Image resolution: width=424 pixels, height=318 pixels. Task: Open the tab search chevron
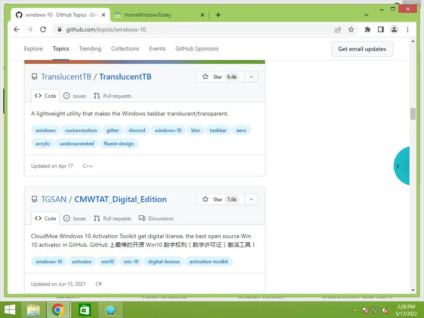coord(366,15)
